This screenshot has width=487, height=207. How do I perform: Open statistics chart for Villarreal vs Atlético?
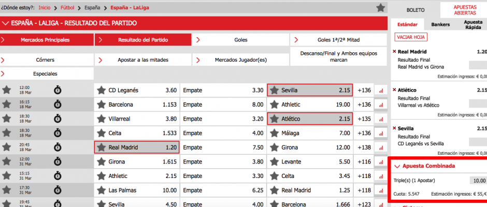tap(381, 119)
